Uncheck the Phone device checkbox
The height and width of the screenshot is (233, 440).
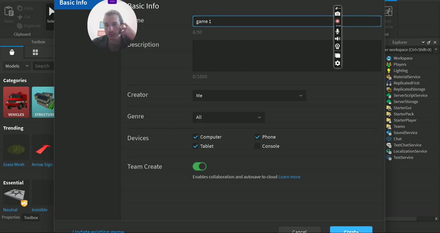coord(257,137)
